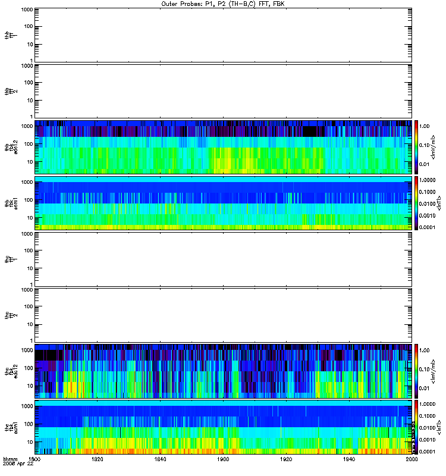Image resolution: width=446 pixels, height=476 pixels.
Task: Click the thb fbk scm1 color bar
Action: tap(416, 203)
